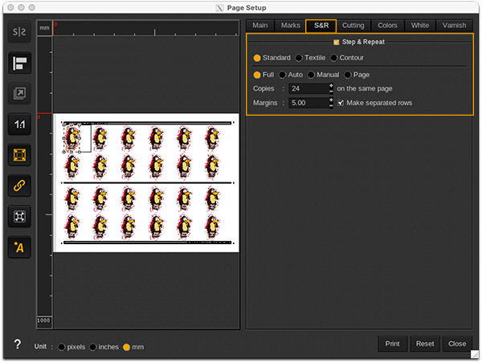The image size is (482, 363).
Task: Toggle the Step & Repeat checkbox
Action: click(x=337, y=42)
